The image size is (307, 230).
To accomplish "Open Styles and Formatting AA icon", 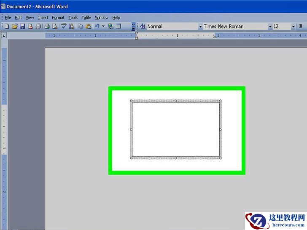I will click(143, 26).
